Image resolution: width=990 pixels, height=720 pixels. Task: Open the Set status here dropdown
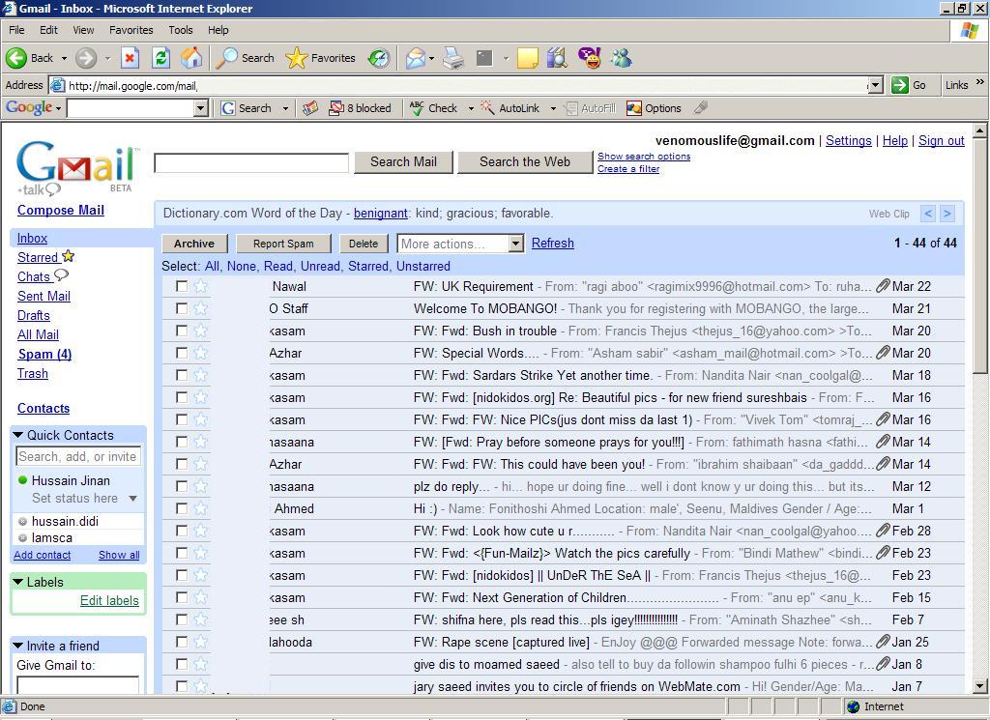click(132, 499)
